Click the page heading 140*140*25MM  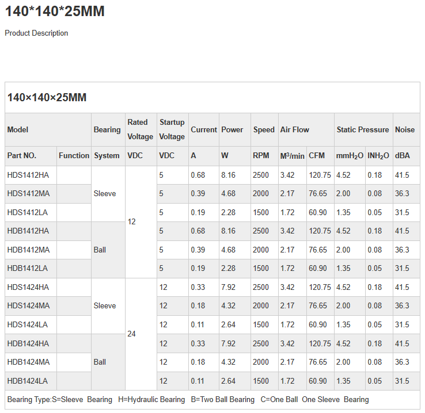55,12
